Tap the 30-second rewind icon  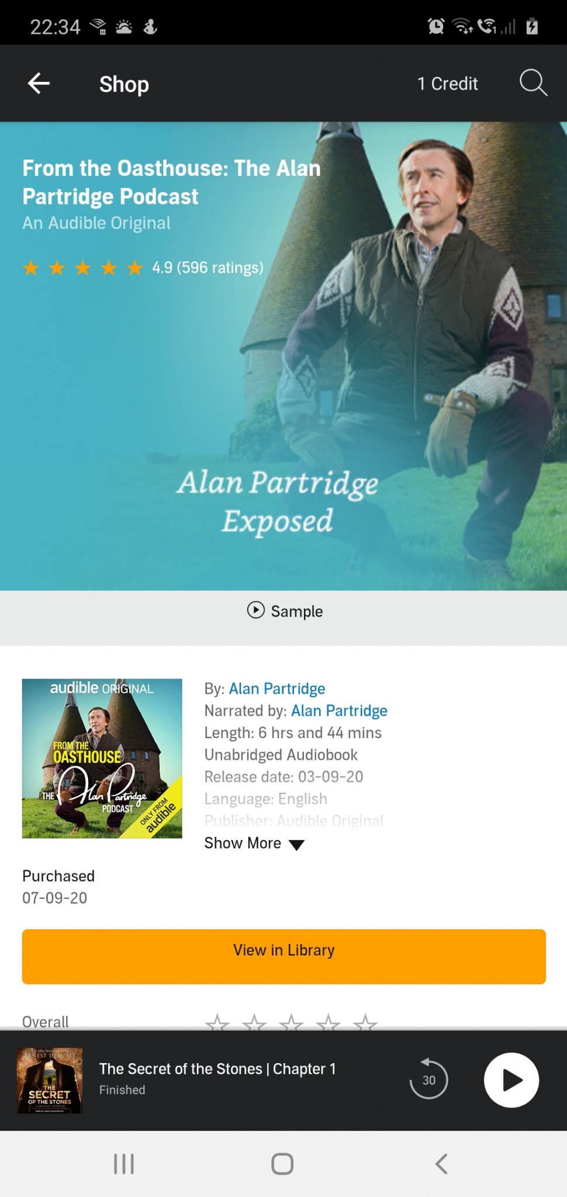(428, 1079)
